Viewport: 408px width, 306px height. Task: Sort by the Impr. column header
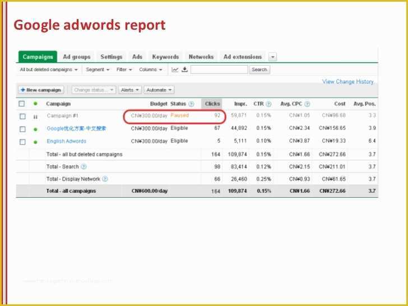click(240, 104)
